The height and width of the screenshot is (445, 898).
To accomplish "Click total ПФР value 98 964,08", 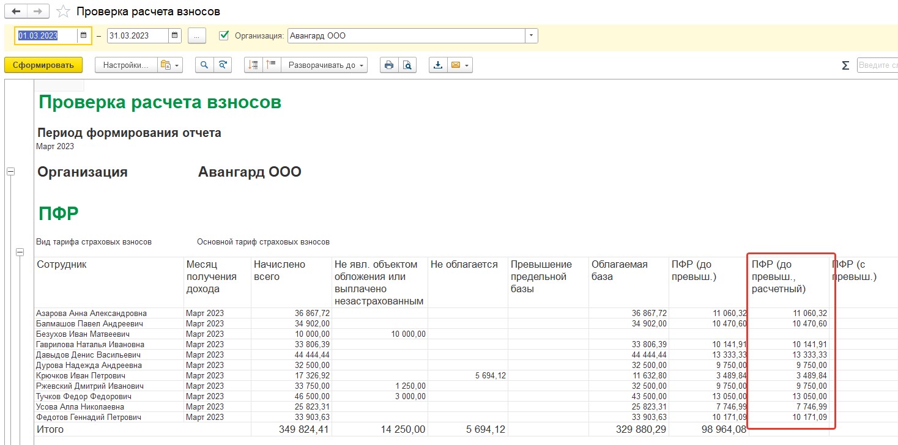I will [723, 430].
